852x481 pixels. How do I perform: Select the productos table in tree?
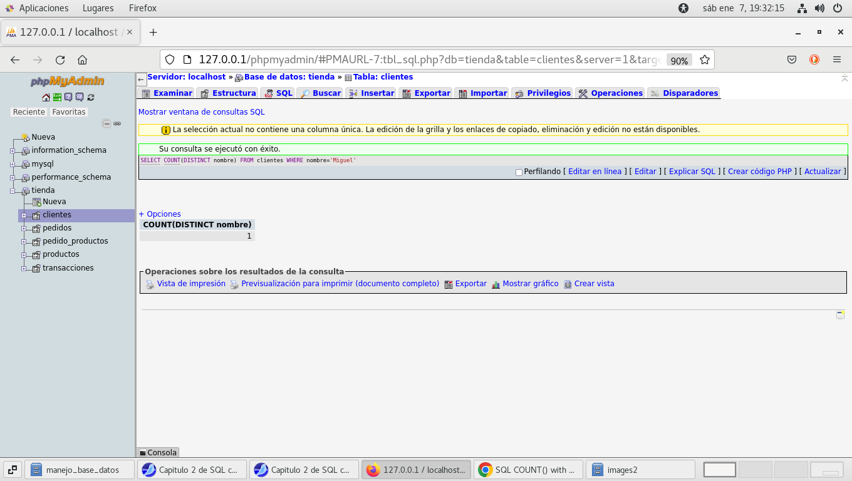(61, 254)
